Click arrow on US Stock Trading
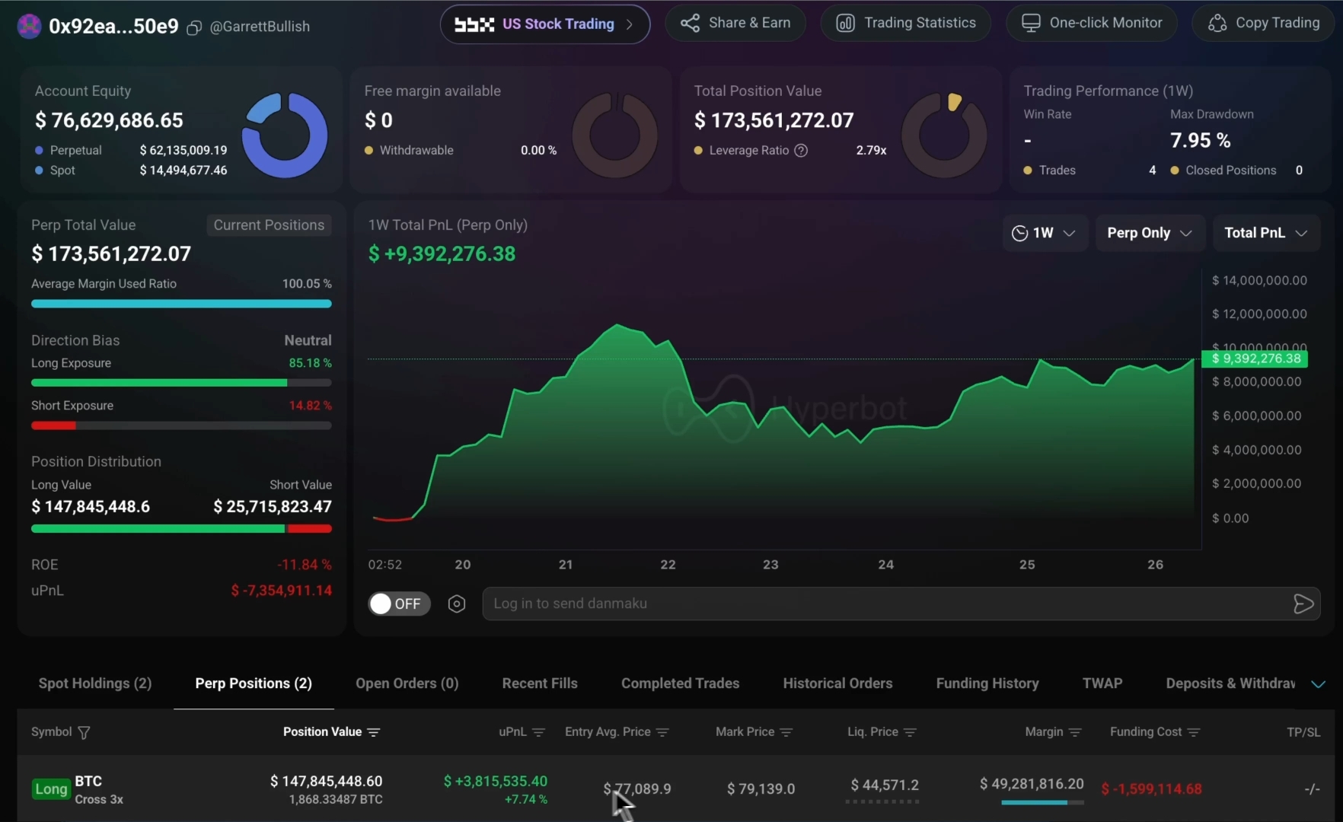The width and height of the screenshot is (1343, 822). [x=630, y=24]
